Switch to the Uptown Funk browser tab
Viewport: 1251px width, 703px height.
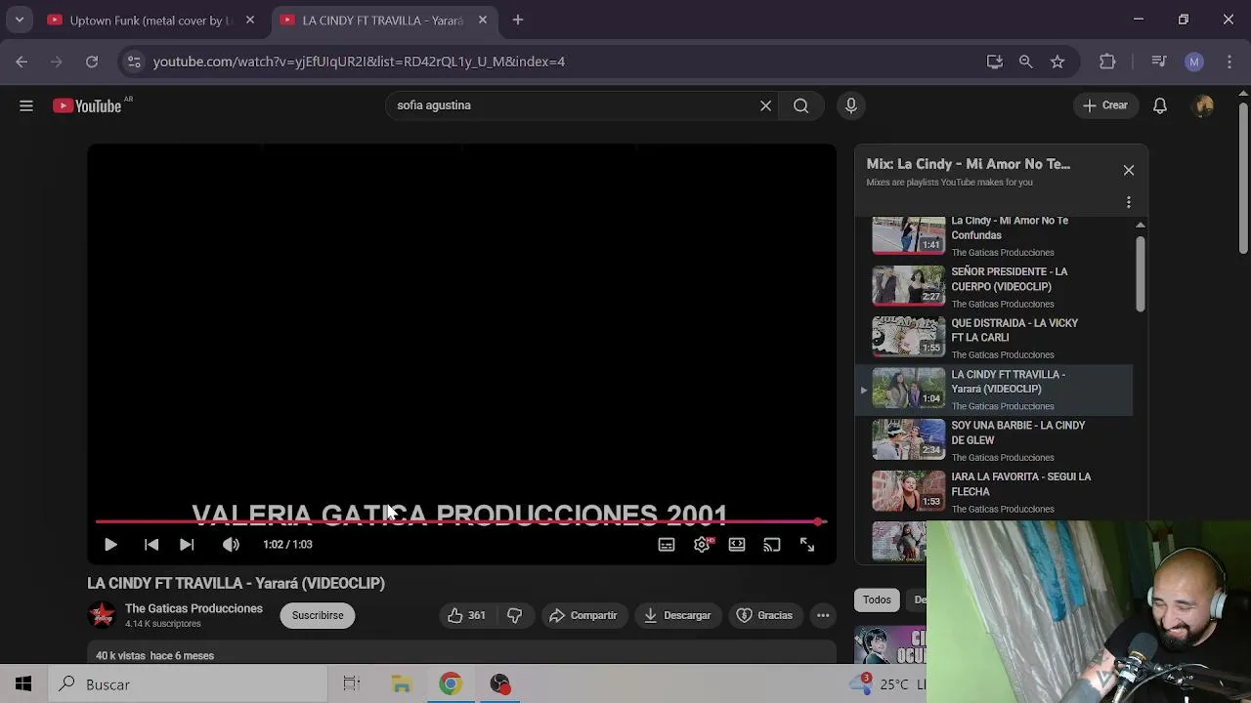pyautogui.click(x=151, y=20)
